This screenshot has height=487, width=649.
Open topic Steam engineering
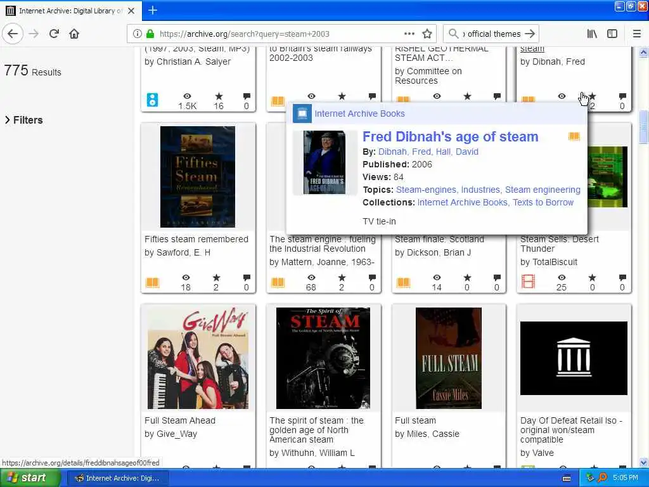click(543, 190)
